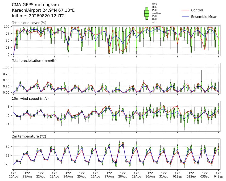226x181 pixels.
Task: Click the '12Z 23Aug' x-axis label
Action: 55,175
